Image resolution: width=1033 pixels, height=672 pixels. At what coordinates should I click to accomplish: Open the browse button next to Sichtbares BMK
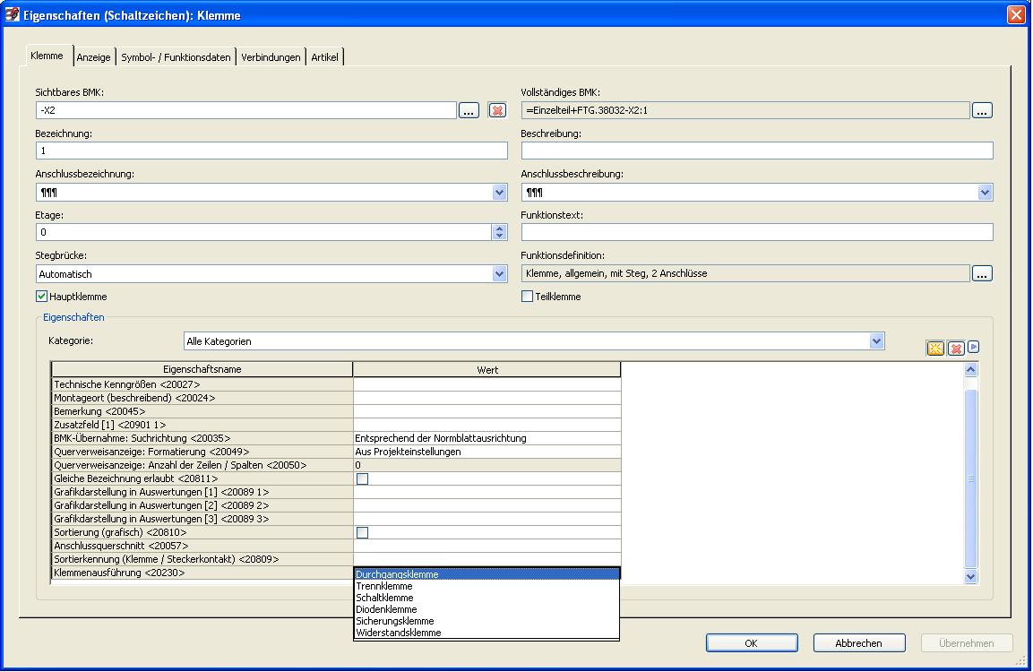pos(469,111)
